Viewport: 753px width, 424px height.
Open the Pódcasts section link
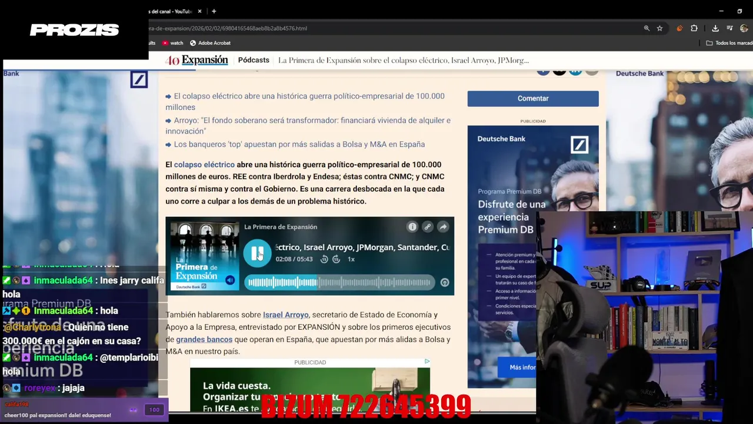(x=254, y=60)
